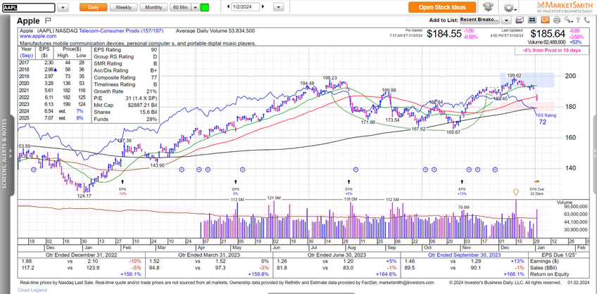Click the Acc/Dis Rating B+ value

tap(153, 71)
